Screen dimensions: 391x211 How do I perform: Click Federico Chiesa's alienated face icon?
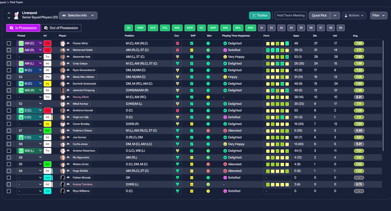[x=225, y=131]
